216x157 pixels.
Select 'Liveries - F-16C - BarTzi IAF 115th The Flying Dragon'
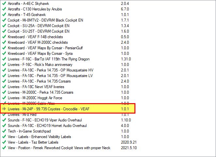click(49, 59)
